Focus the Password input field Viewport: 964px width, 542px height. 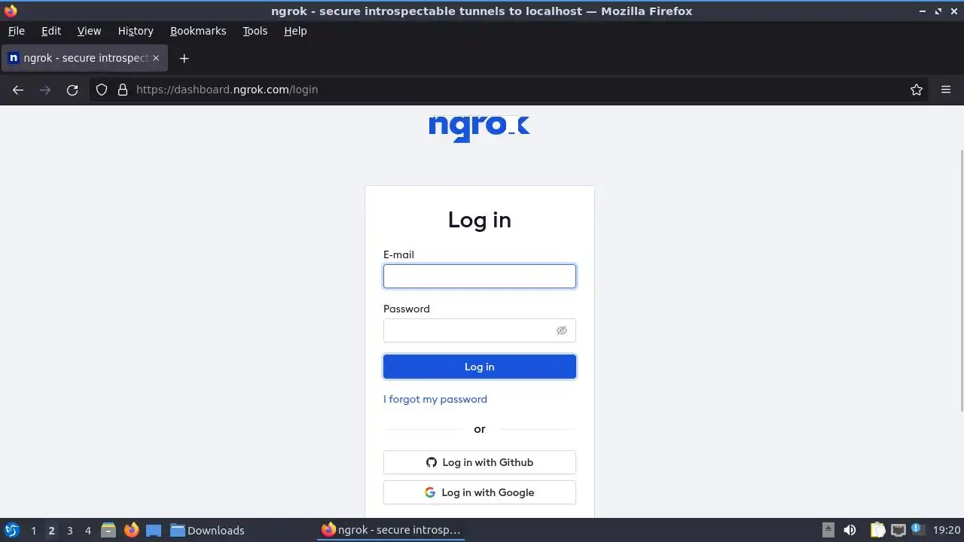(x=480, y=330)
